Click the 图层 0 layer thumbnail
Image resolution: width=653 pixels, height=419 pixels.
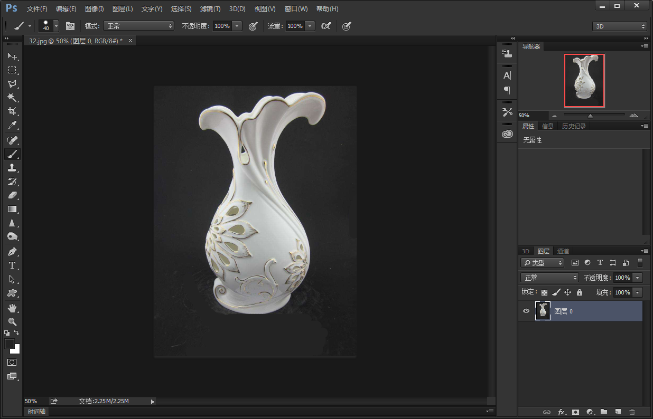543,311
